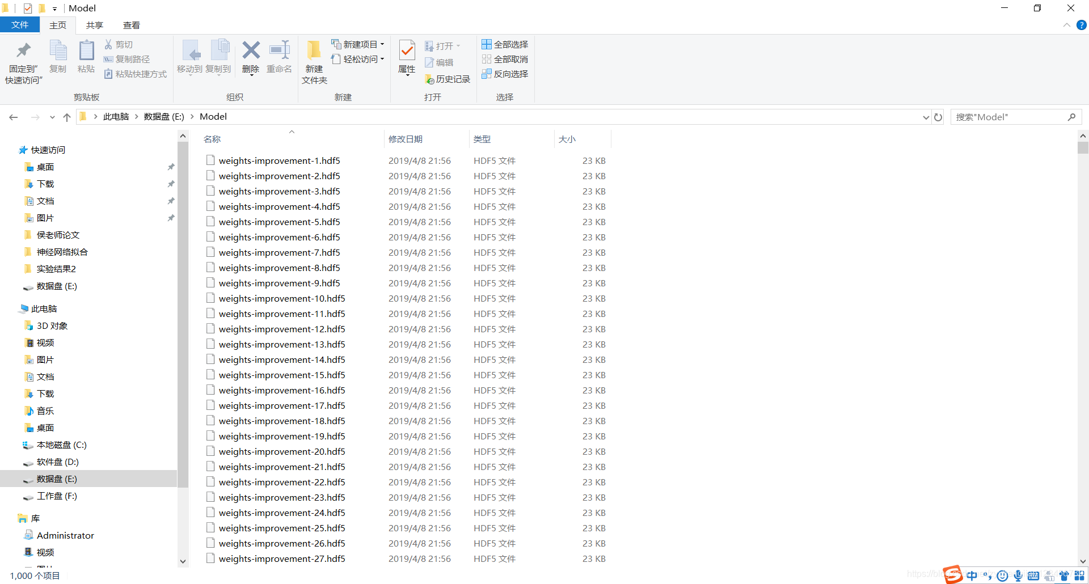This screenshot has height=584, width=1089.
Task: Unpin 桌面 from Quick Access
Action: tap(171, 167)
